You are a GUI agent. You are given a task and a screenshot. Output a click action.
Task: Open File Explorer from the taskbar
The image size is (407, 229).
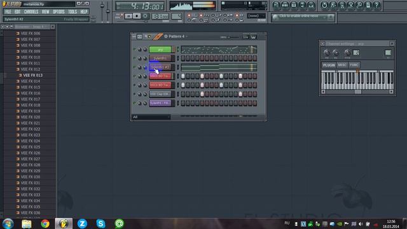click(27, 223)
